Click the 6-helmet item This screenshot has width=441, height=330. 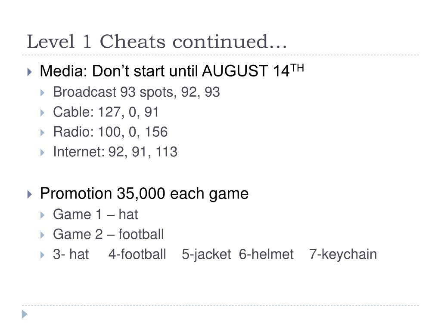tap(266, 254)
